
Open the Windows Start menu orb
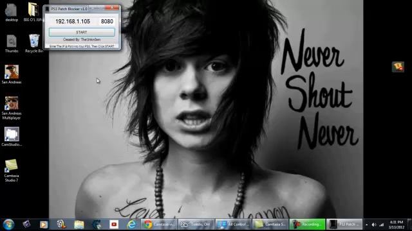(8, 225)
